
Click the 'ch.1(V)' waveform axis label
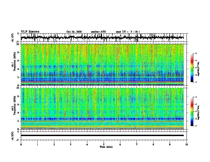pos(13,38)
